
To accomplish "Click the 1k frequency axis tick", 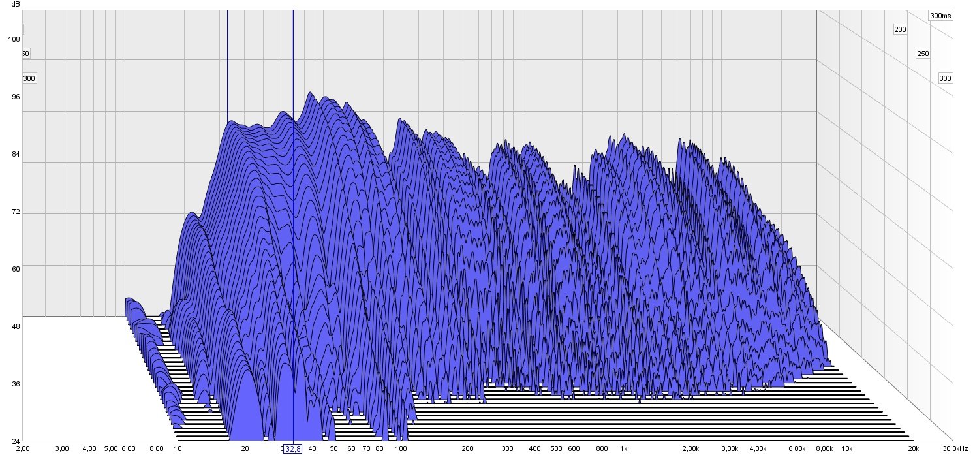I will point(623,449).
